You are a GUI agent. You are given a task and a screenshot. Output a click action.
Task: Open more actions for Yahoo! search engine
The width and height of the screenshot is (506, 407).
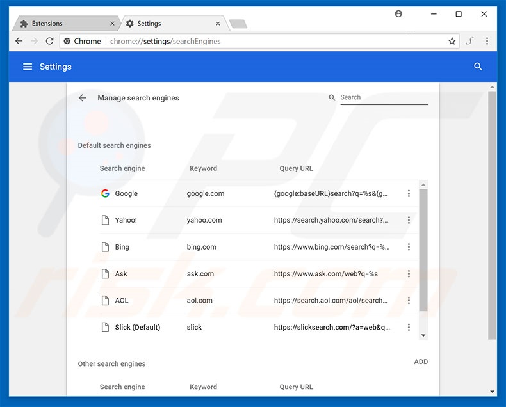click(x=409, y=220)
